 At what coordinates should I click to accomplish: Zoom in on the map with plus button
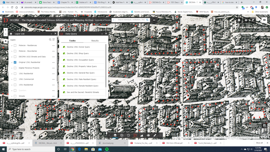click(x=6, y=30)
